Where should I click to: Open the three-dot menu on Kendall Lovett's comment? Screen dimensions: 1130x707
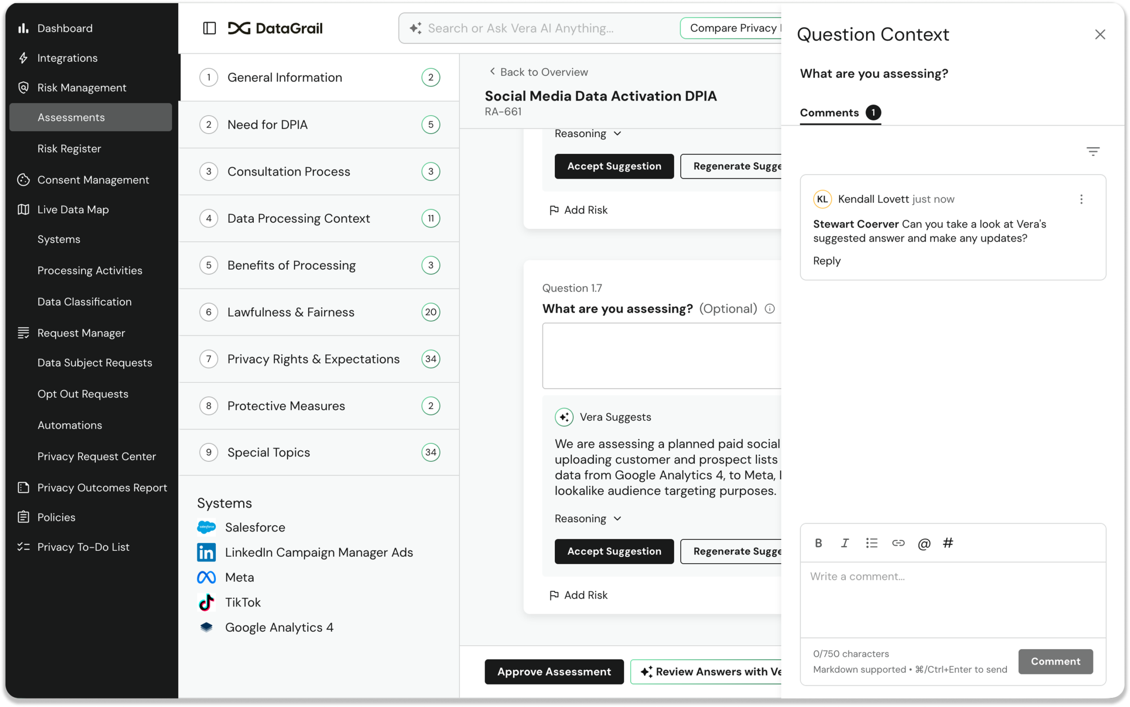(1081, 199)
